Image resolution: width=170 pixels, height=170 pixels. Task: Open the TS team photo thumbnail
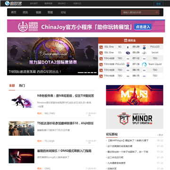pyautogui.click(x=21, y=128)
